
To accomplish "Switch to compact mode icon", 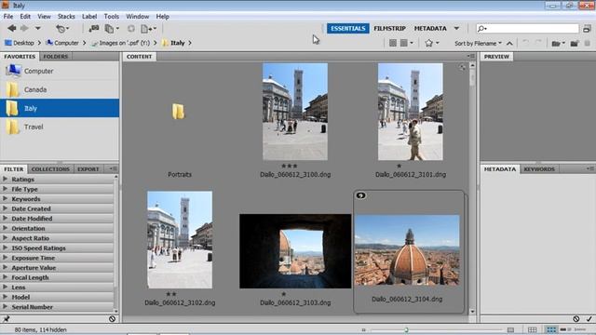I will (588, 29).
